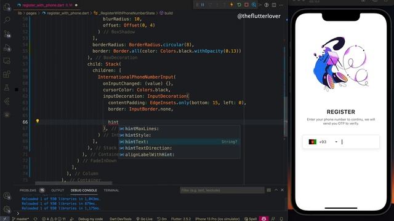The width and height of the screenshot is (394, 221).
Task: Click the notifications bell in status bar
Action: coord(282,219)
